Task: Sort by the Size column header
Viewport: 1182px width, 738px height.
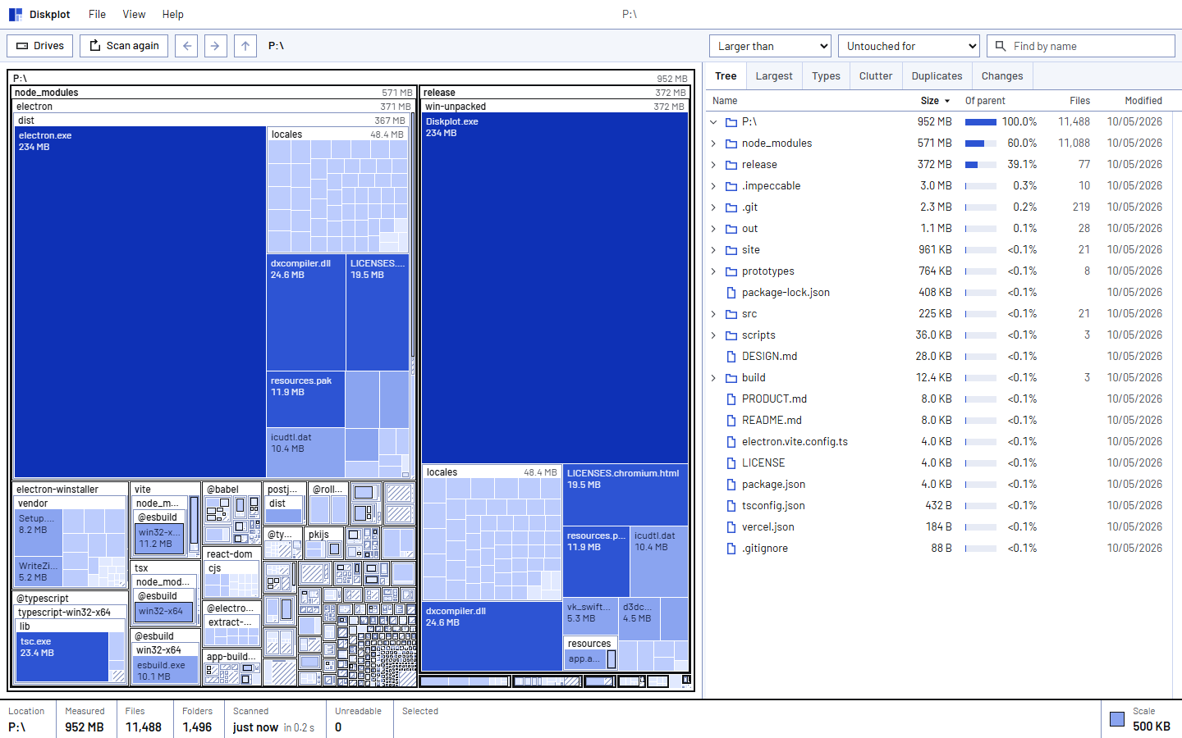Action: point(935,101)
